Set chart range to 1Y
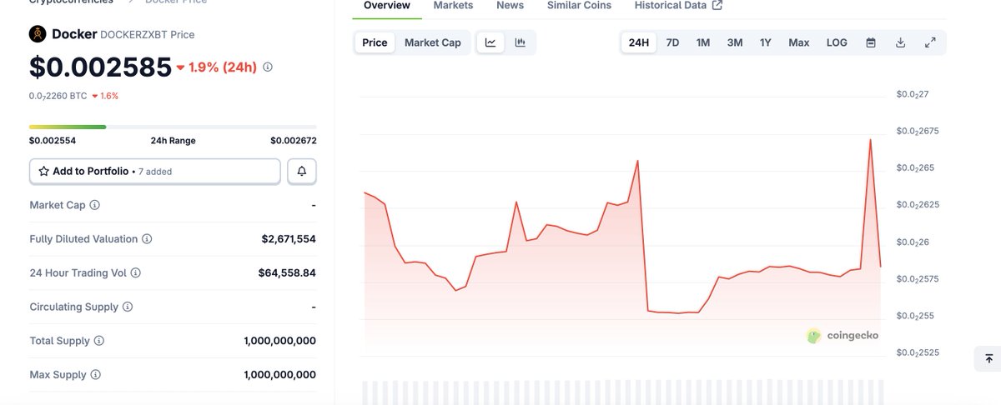 click(x=766, y=42)
